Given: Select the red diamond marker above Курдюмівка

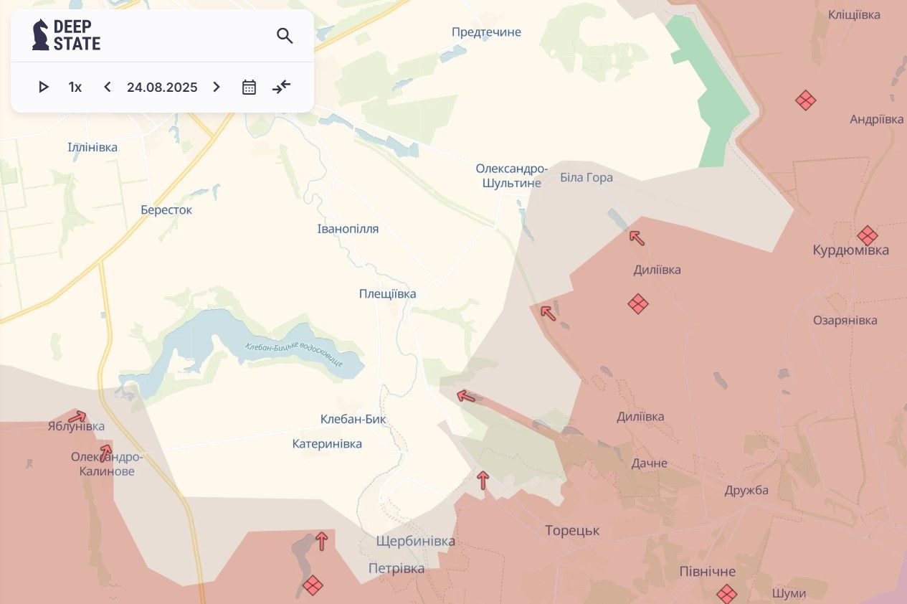Looking at the screenshot, I should tap(867, 235).
